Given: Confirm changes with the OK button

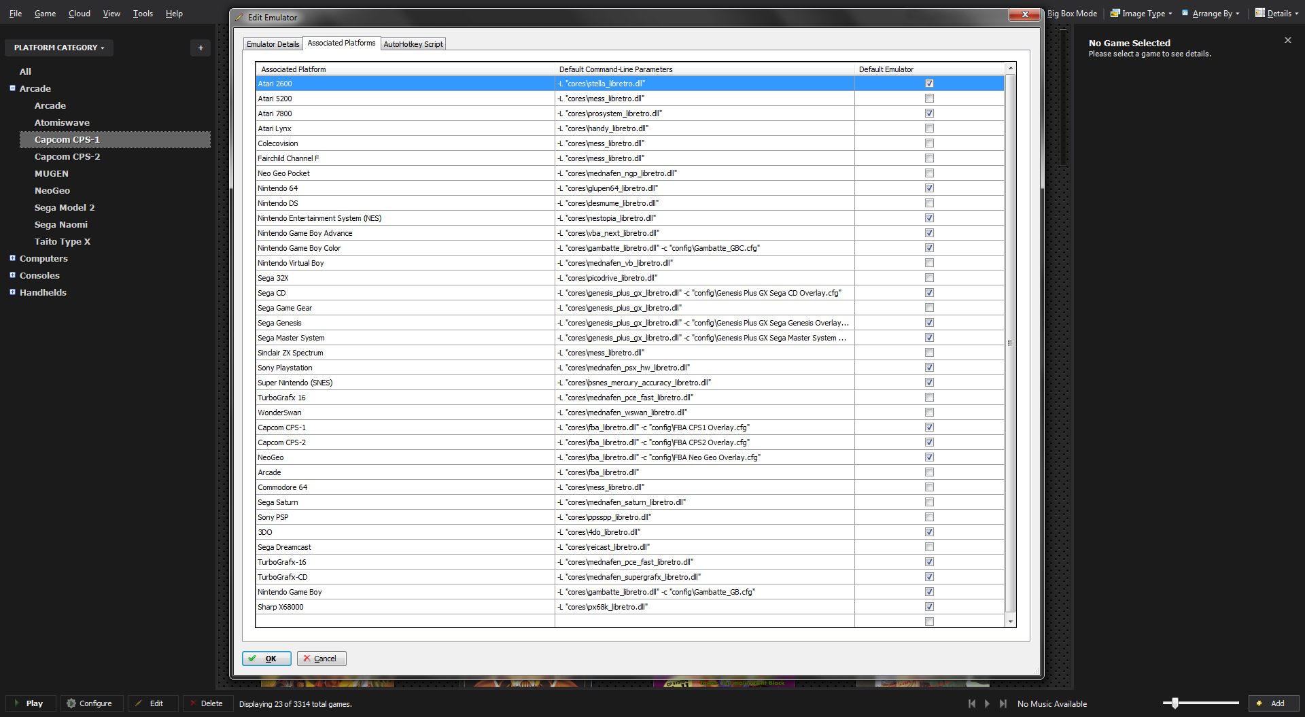Looking at the screenshot, I should (x=266, y=659).
